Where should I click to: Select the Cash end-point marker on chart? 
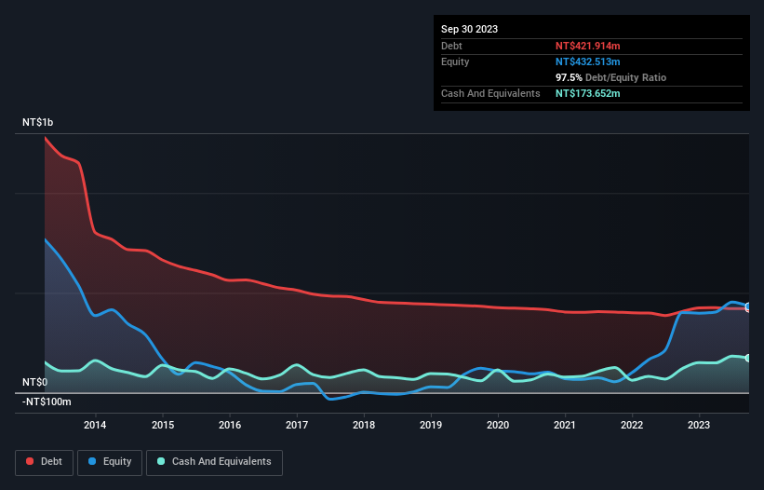pyautogui.click(x=748, y=358)
